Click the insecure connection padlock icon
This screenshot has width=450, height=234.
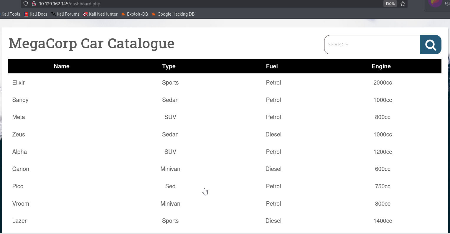click(x=34, y=4)
